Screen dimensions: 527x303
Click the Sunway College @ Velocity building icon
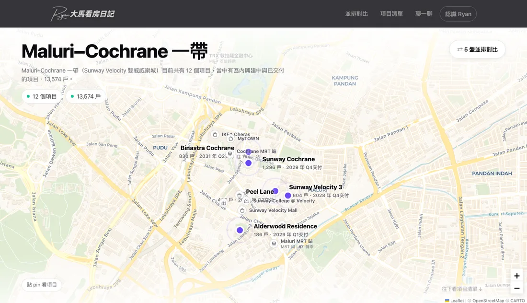(246, 201)
